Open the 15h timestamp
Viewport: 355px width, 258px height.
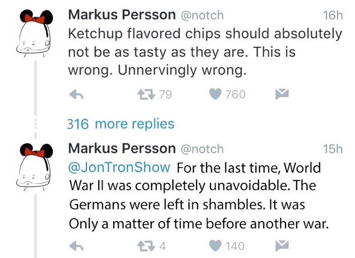coord(332,149)
